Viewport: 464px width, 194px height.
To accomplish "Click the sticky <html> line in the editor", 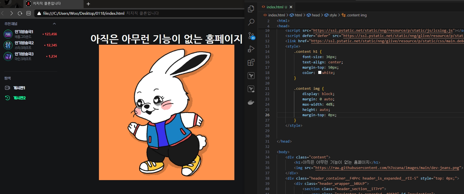I will (283, 21).
